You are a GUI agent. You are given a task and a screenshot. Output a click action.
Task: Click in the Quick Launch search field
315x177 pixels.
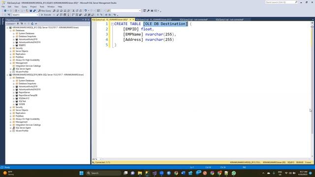click(x=281, y=2)
